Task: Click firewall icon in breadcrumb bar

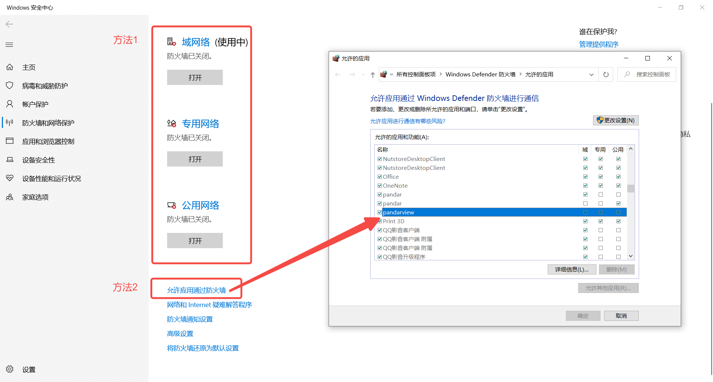Action: [384, 74]
